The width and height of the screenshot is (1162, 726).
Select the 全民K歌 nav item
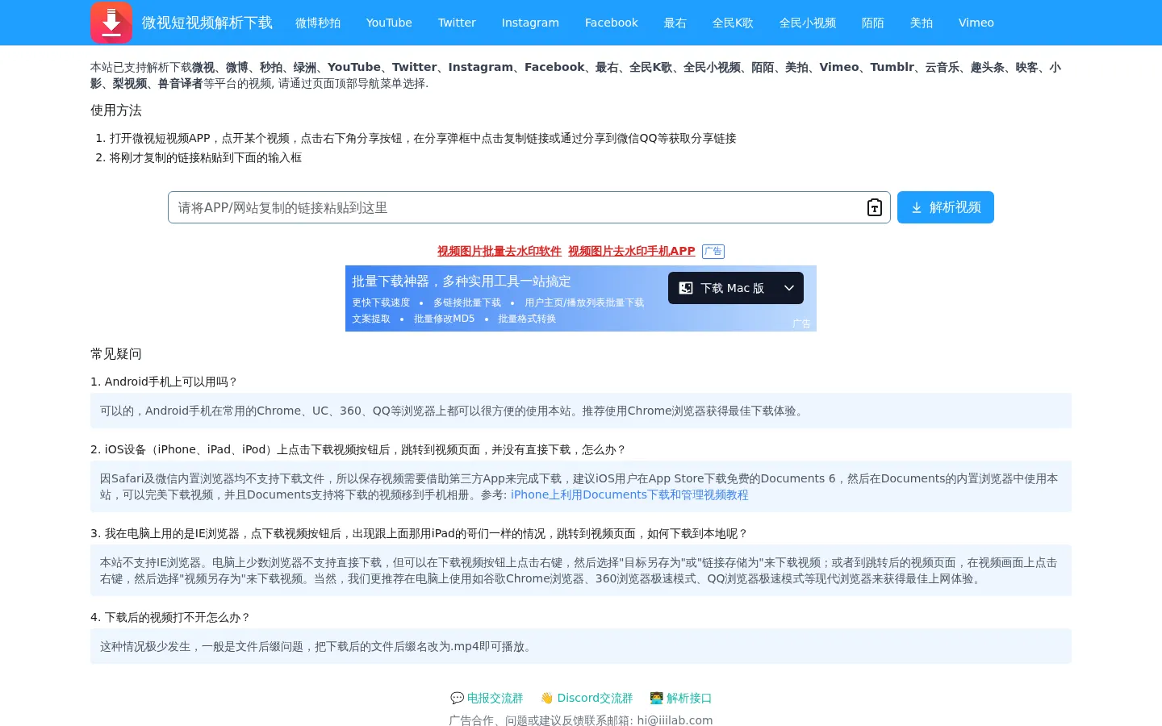point(733,23)
